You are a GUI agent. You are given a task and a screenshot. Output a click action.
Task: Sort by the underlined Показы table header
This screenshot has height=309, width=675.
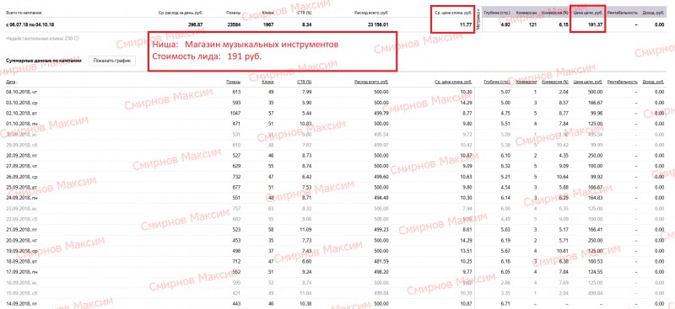[234, 82]
